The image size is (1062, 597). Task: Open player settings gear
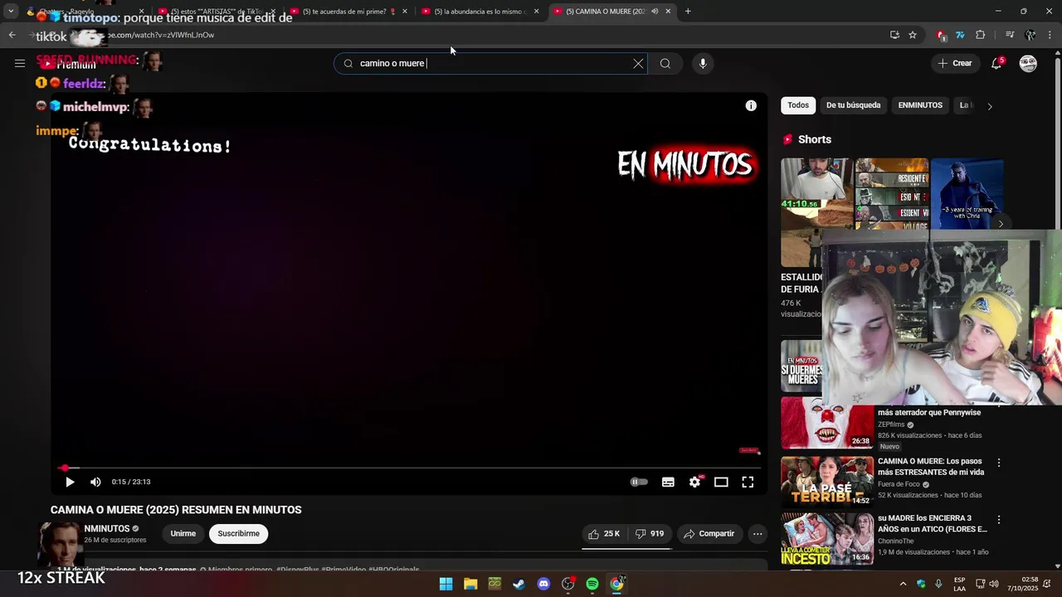pyautogui.click(x=695, y=482)
